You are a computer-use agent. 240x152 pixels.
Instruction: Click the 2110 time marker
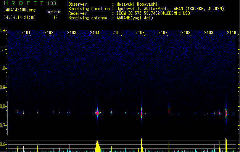tap(231, 33)
